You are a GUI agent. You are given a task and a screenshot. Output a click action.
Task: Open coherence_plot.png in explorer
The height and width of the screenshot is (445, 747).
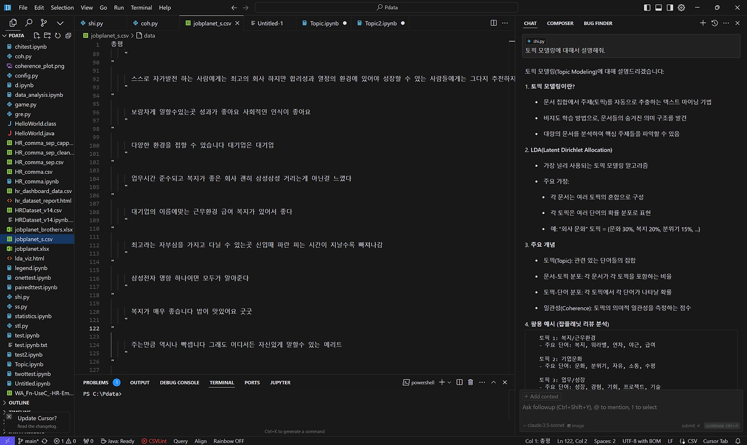[x=40, y=66]
